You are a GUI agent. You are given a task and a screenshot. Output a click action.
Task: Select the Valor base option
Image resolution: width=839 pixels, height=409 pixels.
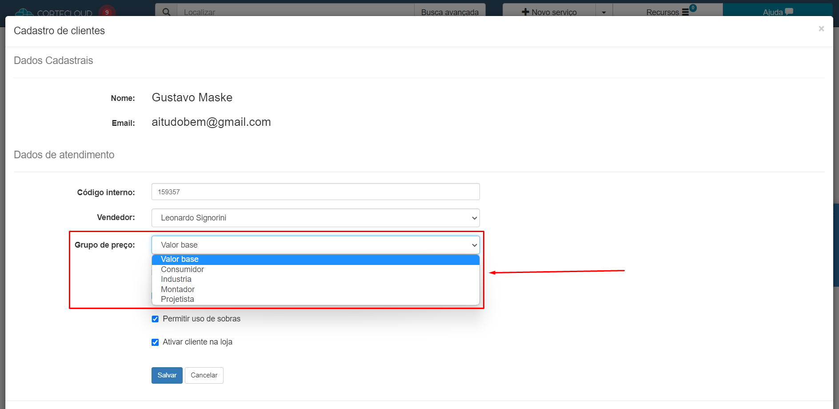click(x=316, y=260)
